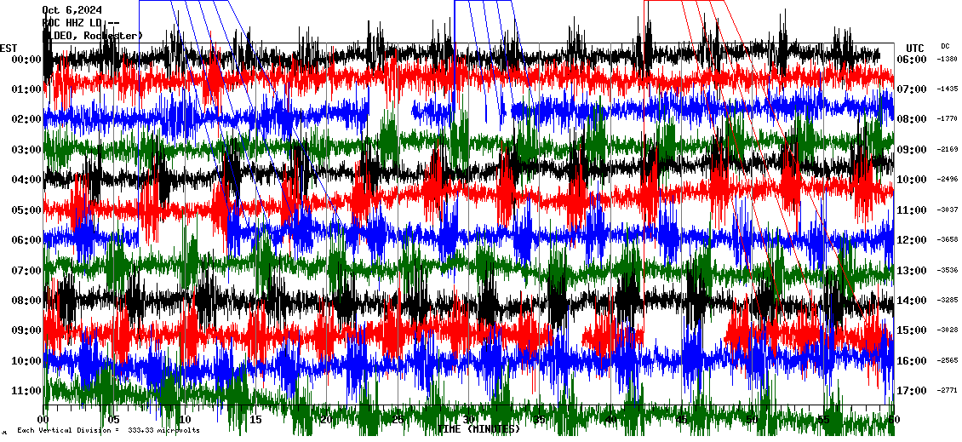Image resolution: width=962 pixels, height=442 pixels.
Task: Select the 05 minute tick label
Action: click(114, 419)
